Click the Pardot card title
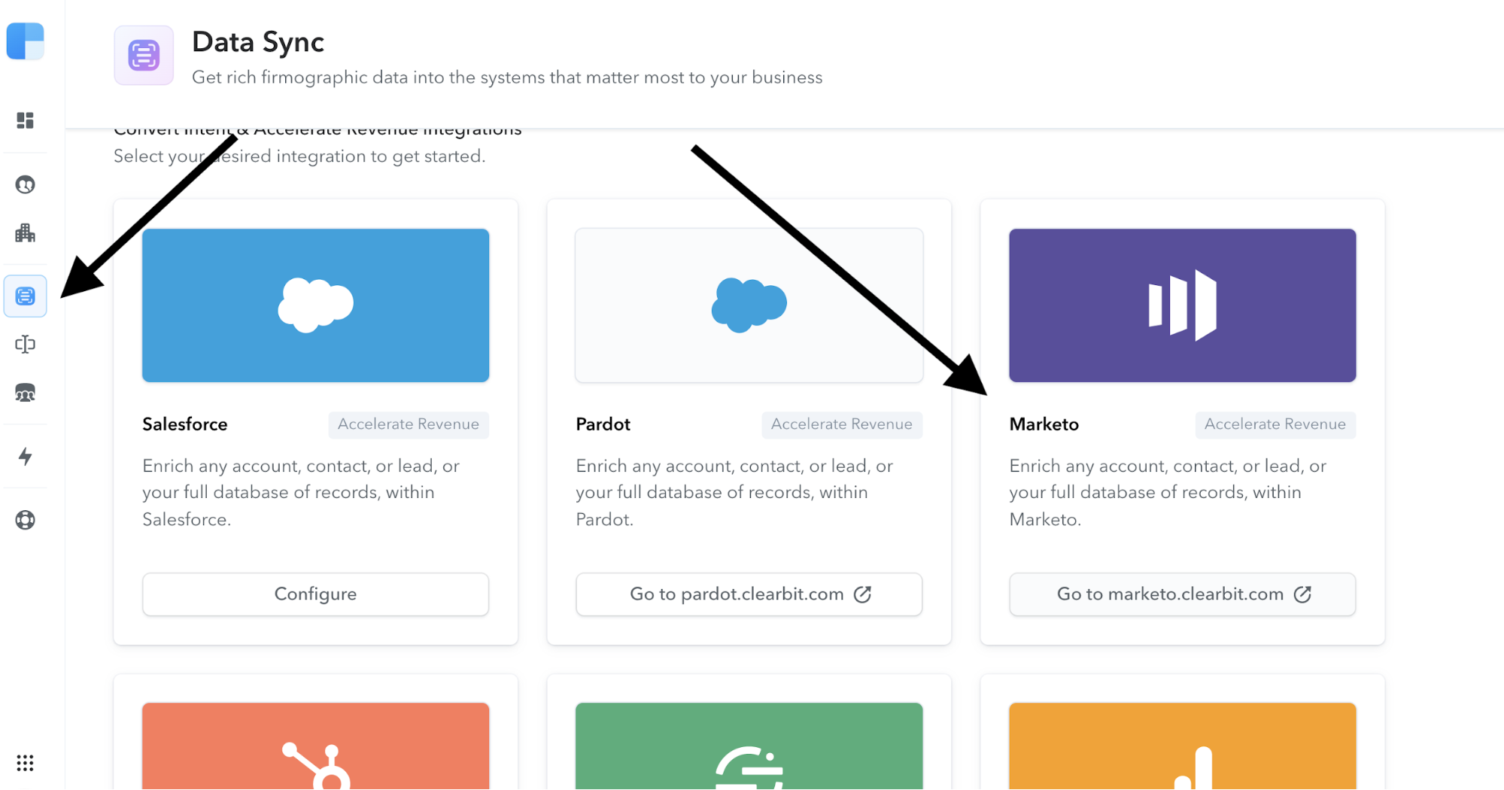The height and width of the screenshot is (790, 1504). coord(603,424)
